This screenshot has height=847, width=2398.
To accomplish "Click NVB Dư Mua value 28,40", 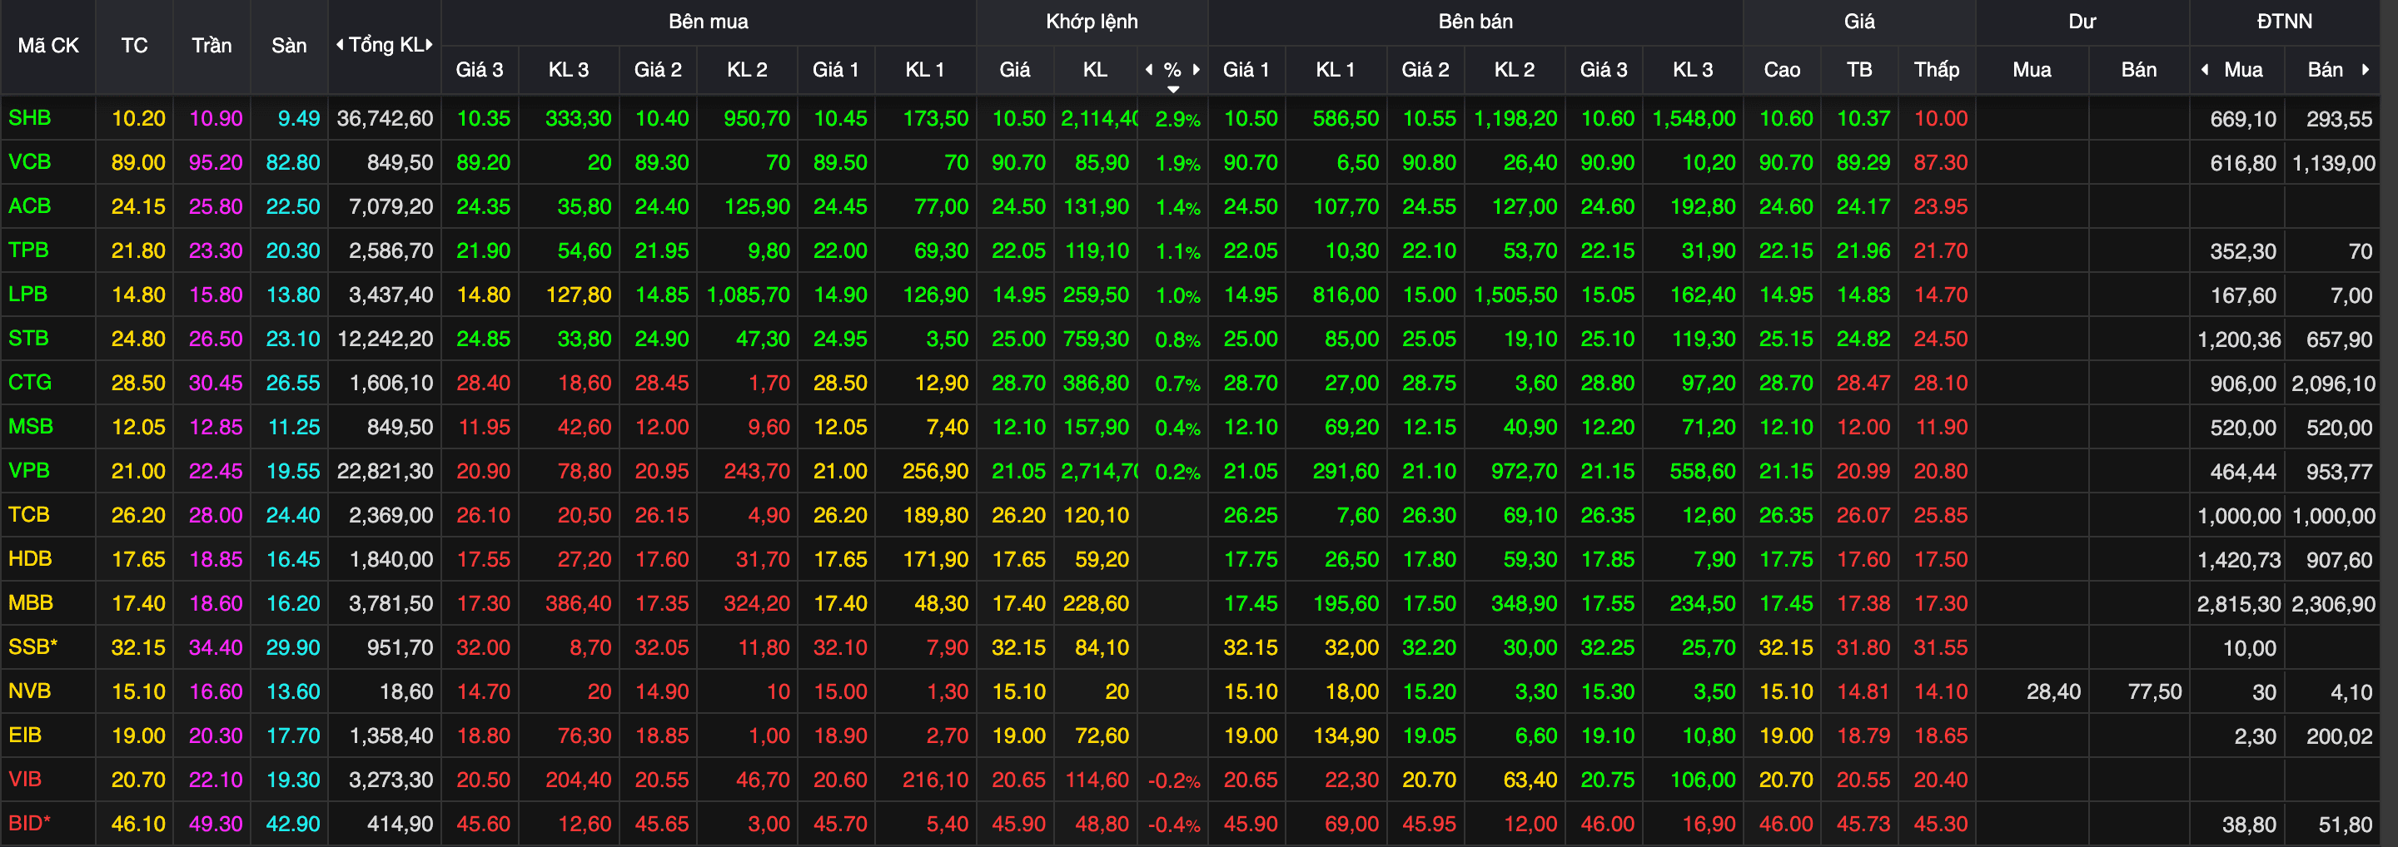I will click(2053, 691).
